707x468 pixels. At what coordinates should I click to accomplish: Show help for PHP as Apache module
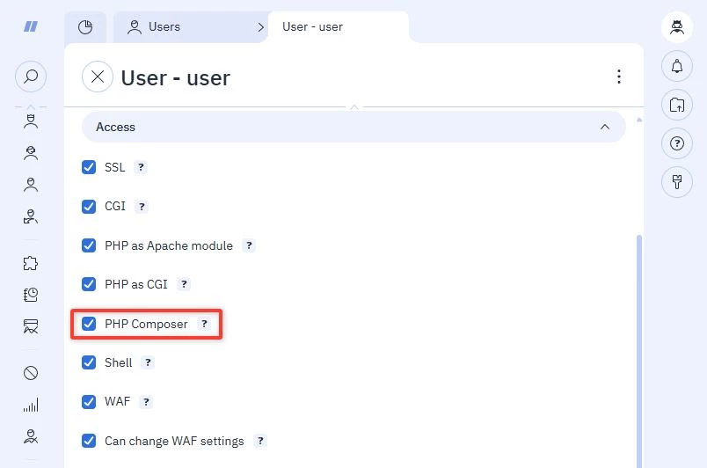pyautogui.click(x=249, y=245)
